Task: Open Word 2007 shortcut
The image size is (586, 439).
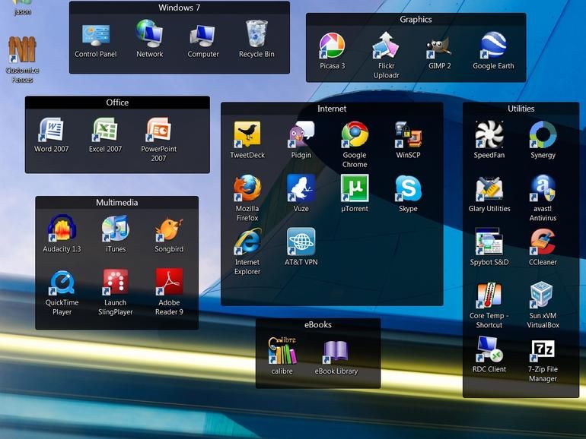Action: (52, 131)
